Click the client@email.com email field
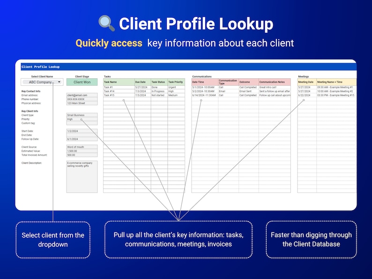The width and height of the screenshot is (372, 279). [x=82, y=95]
